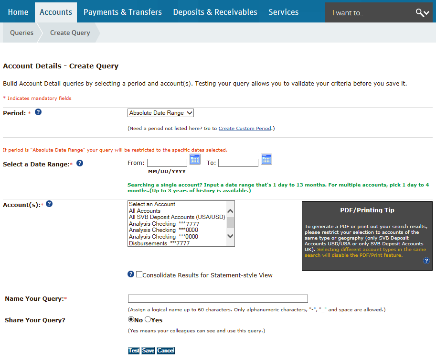This screenshot has height=362, width=436.
Task: Select No for Share Your Query
Action: (x=131, y=319)
